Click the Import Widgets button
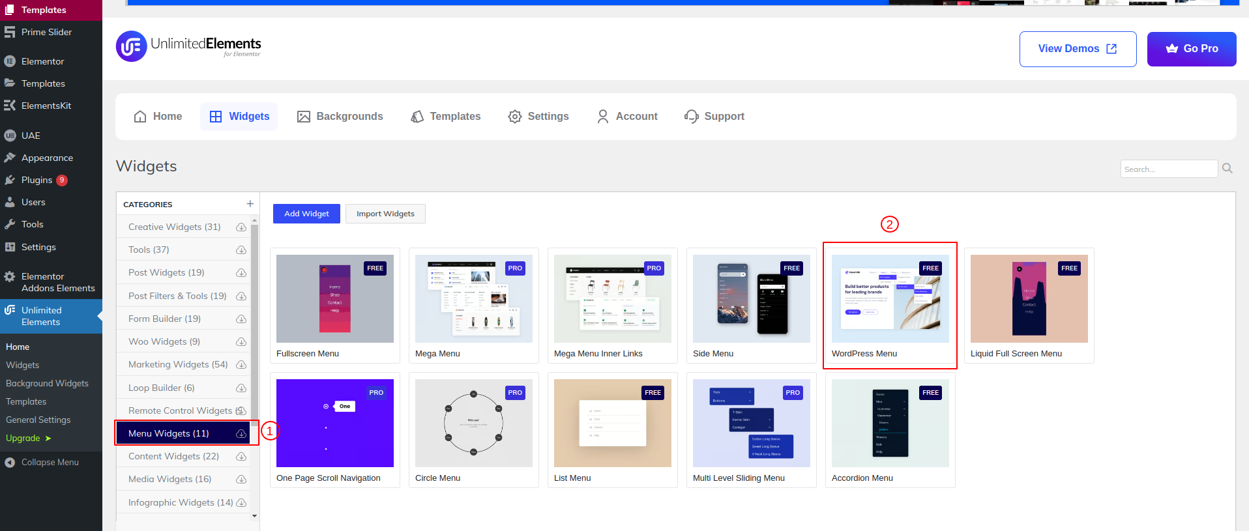The image size is (1249, 531). 385,214
